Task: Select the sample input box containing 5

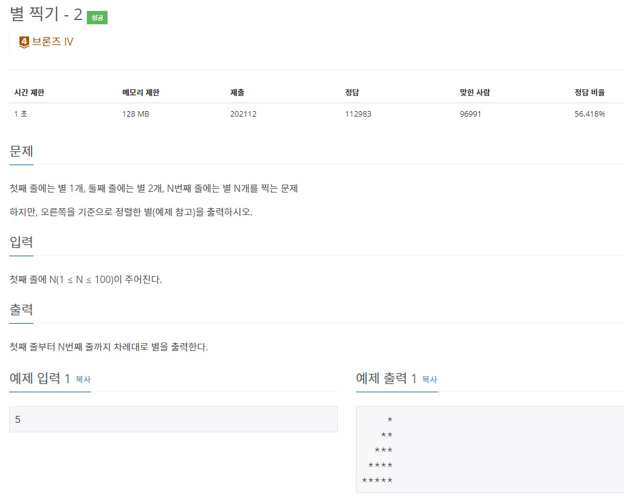Action: click(x=173, y=418)
